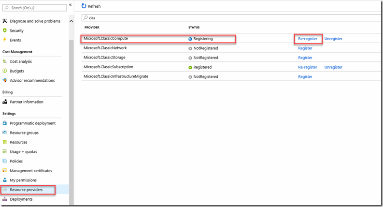The width and height of the screenshot is (383, 207).
Task: Click the Diagnose and solve problems wrench icon
Action: [x=5, y=21]
